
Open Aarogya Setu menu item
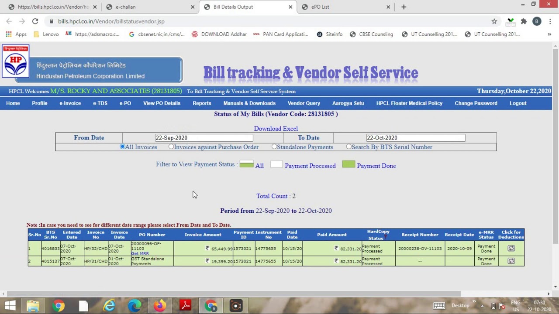(348, 103)
